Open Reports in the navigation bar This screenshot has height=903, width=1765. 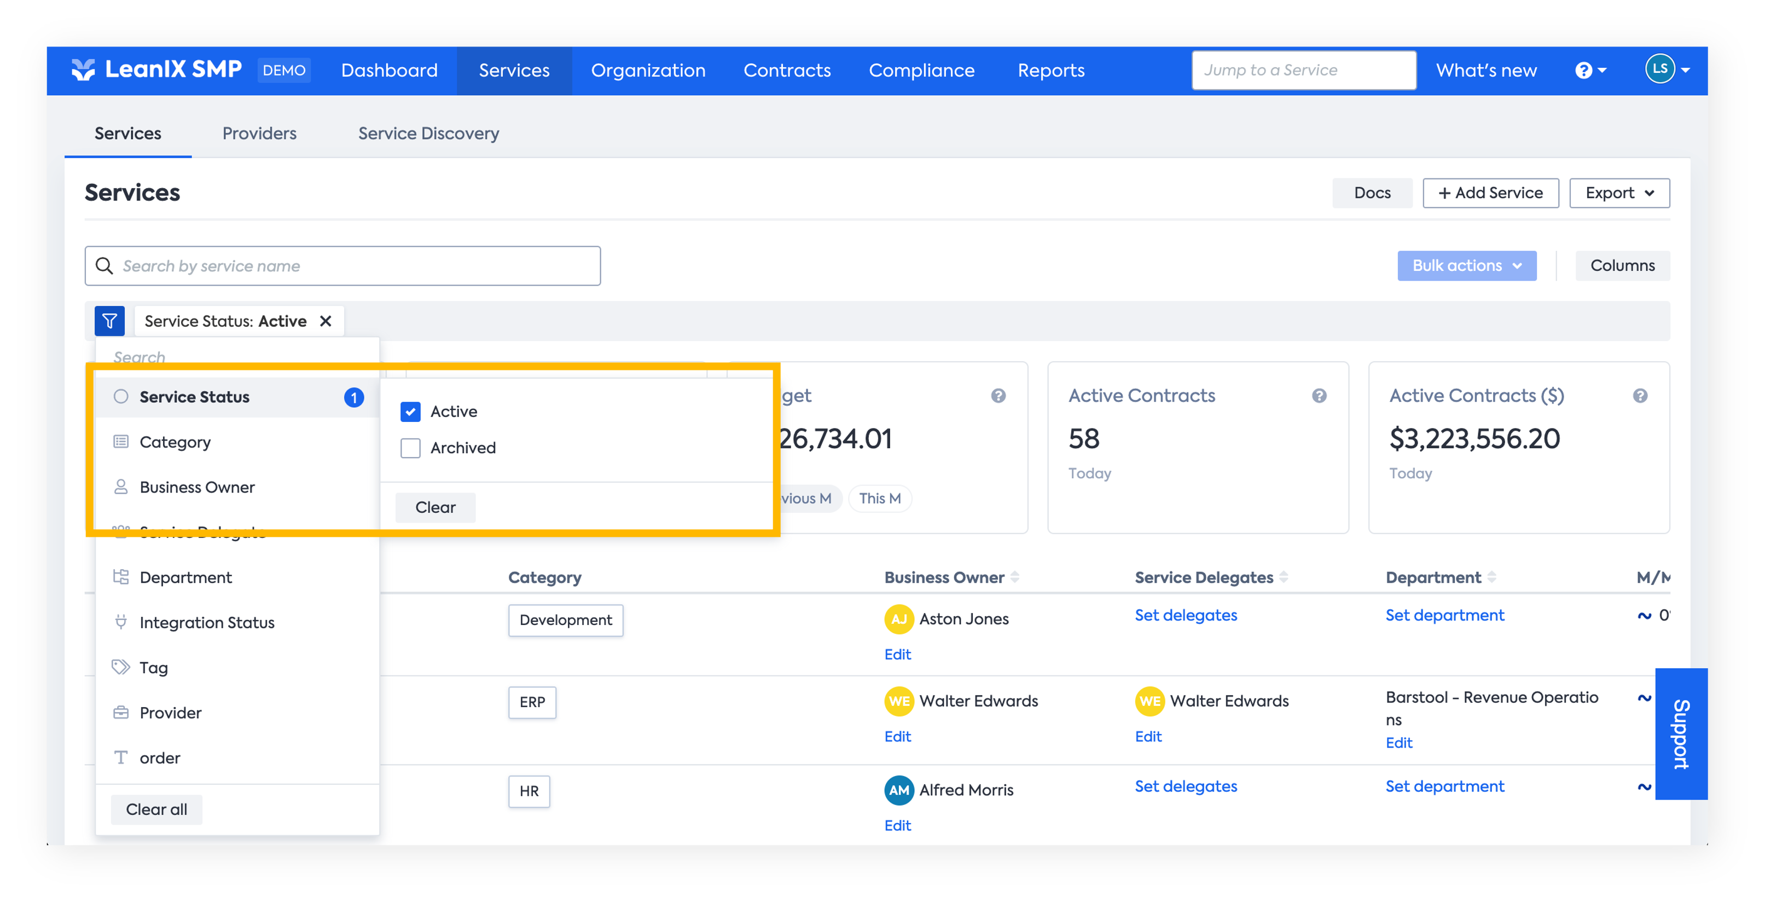pyautogui.click(x=1051, y=70)
